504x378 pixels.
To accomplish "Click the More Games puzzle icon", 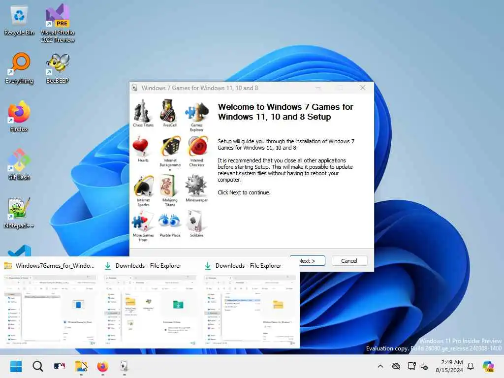I will tap(142, 221).
